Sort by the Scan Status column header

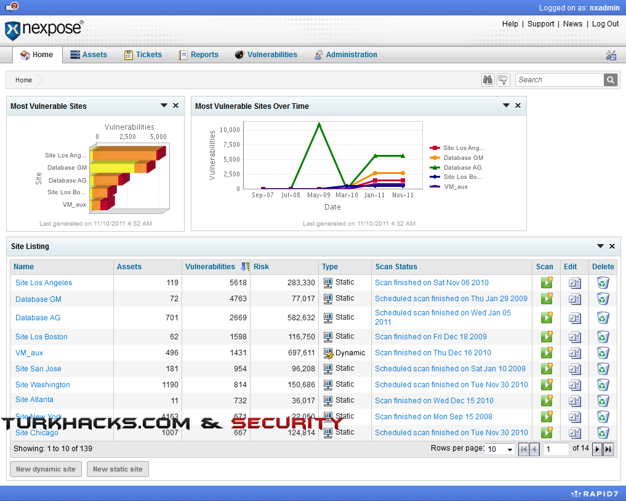[x=396, y=267]
